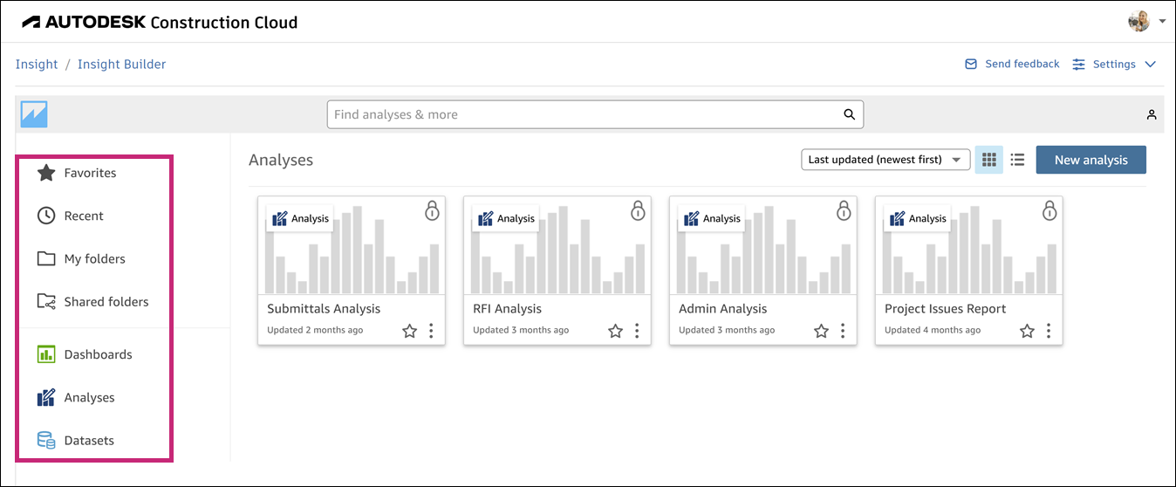Star the Project Issues Report
Image resolution: width=1176 pixels, height=487 pixels.
tap(1027, 331)
